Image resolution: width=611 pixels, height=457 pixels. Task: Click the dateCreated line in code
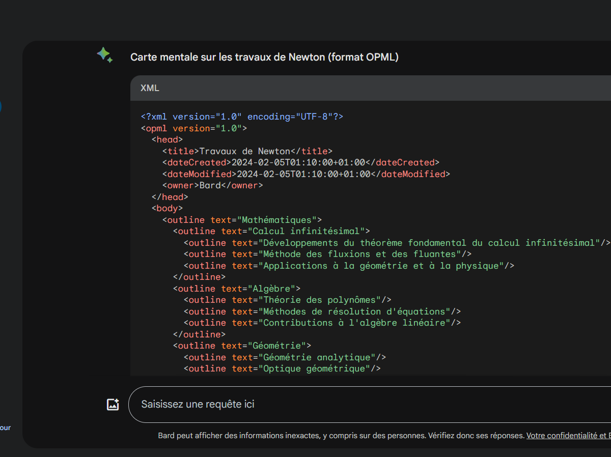coord(300,162)
